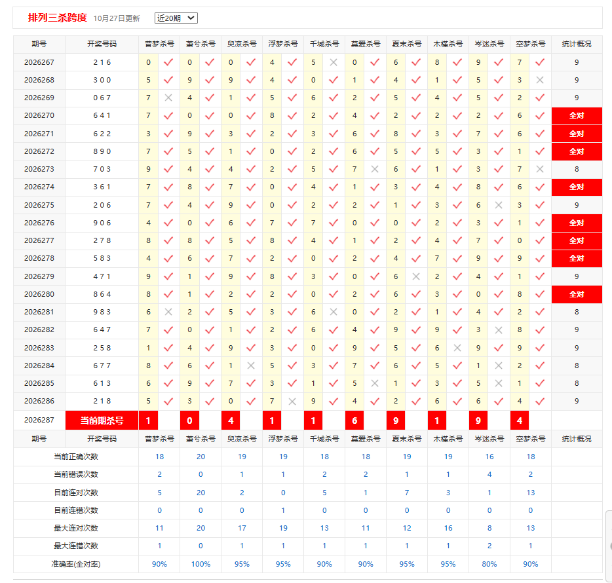Click the red 全对 badge in row 2026270
This screenshot has width=612, height=583.
point(577,115)
